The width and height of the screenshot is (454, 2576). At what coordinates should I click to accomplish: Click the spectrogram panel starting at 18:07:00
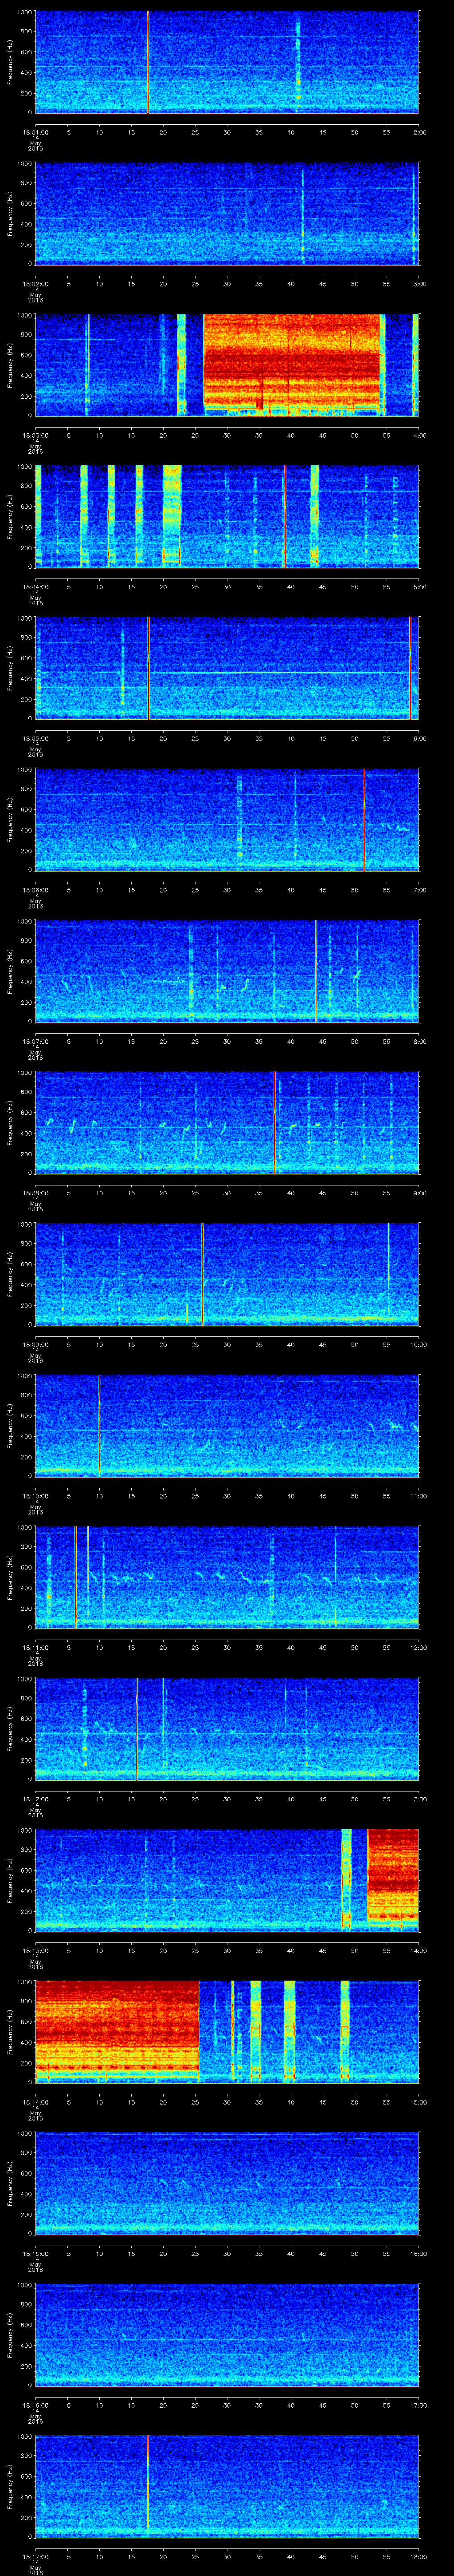227,971
